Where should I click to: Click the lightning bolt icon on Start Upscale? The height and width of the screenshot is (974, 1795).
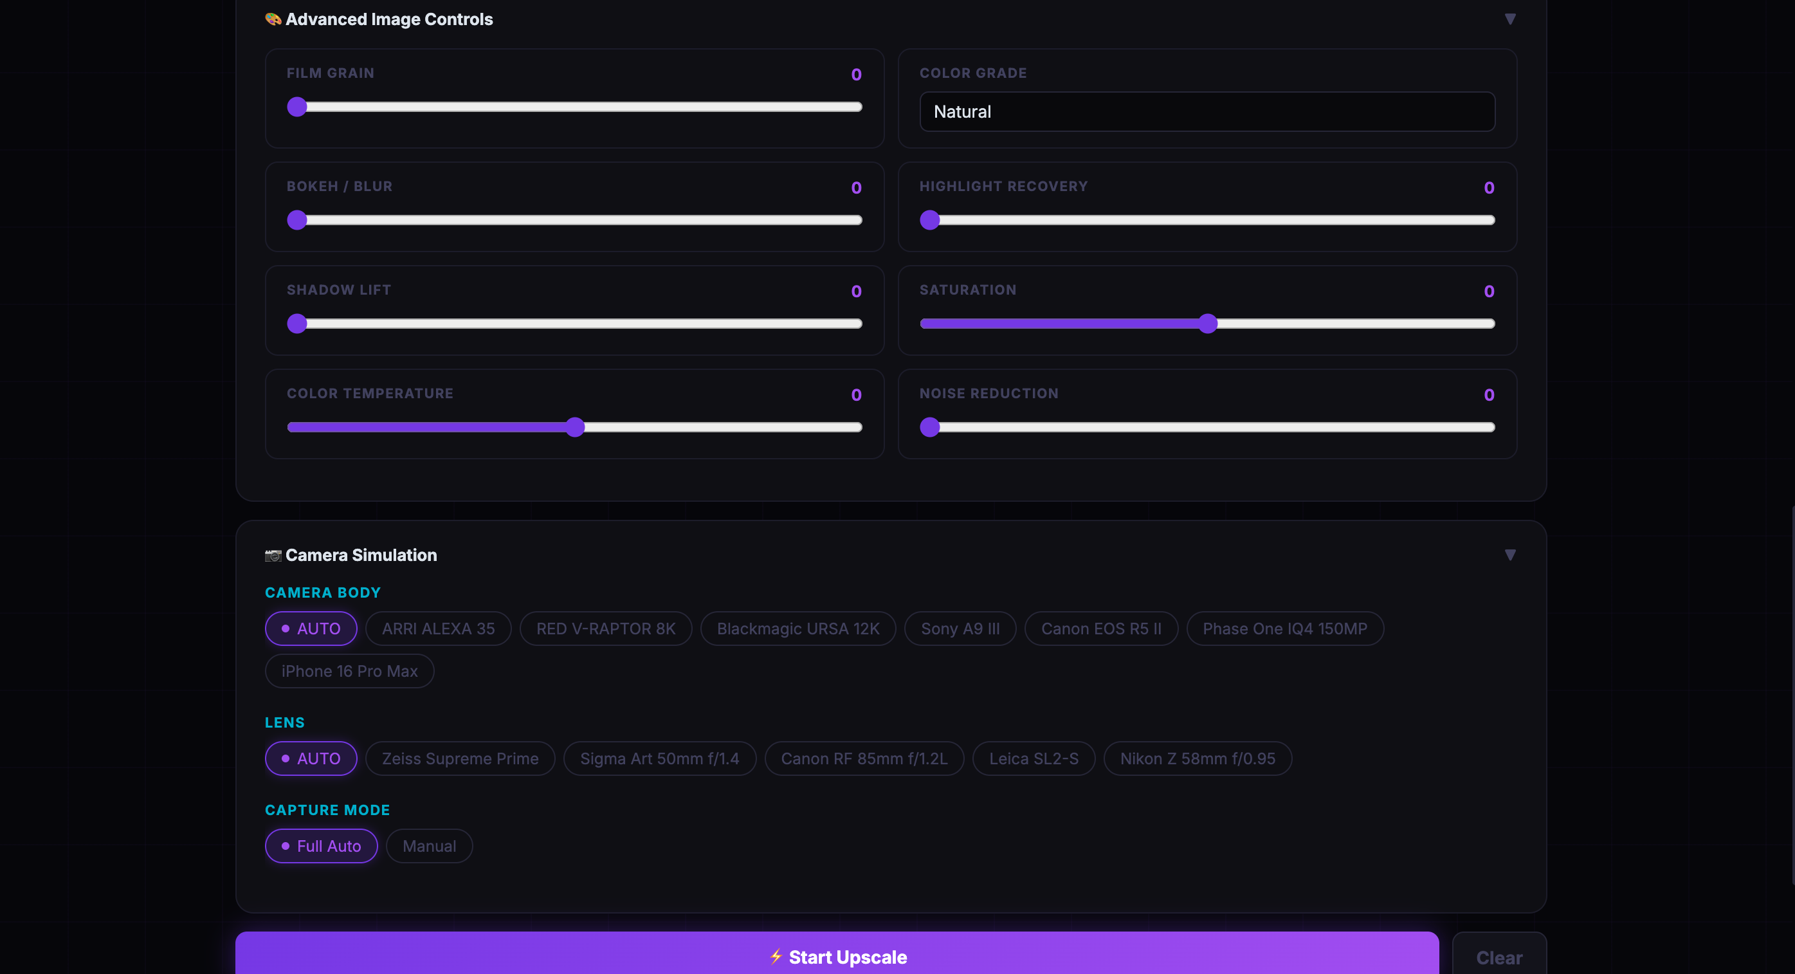pos(776,957)
